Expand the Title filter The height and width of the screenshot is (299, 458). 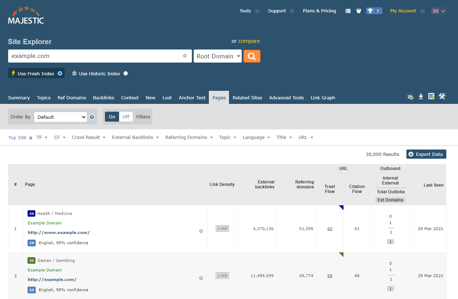coord(284,137)
